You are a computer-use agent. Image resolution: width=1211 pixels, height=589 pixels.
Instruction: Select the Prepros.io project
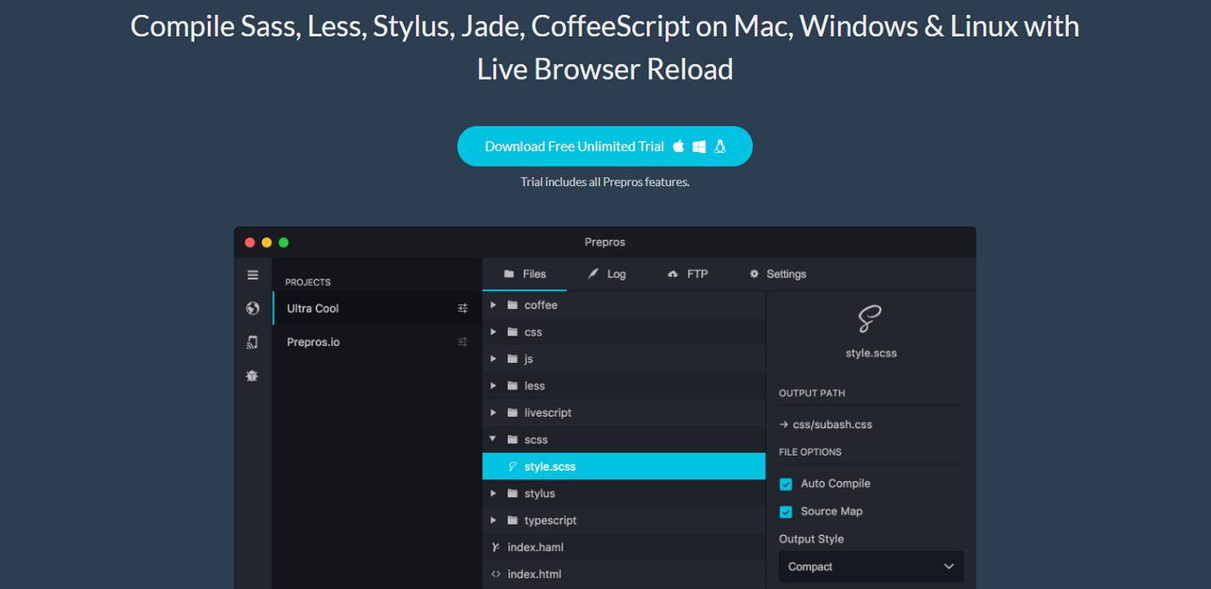coord(377,342)
